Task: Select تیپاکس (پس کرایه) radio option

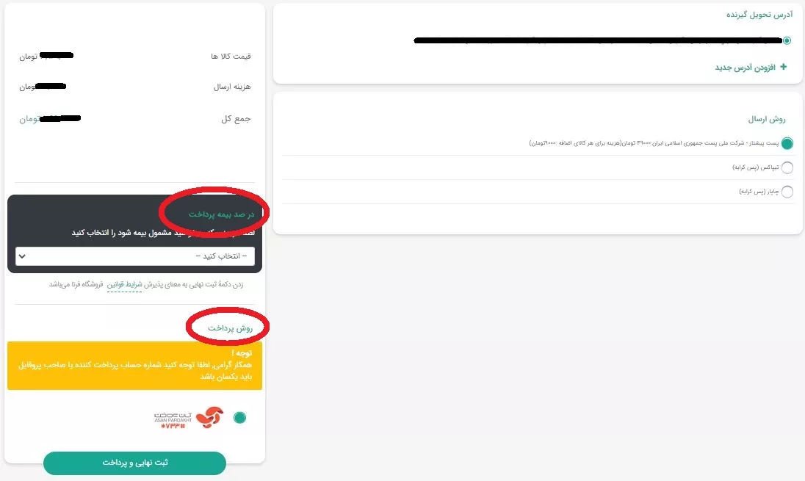Action: [787, 167]
